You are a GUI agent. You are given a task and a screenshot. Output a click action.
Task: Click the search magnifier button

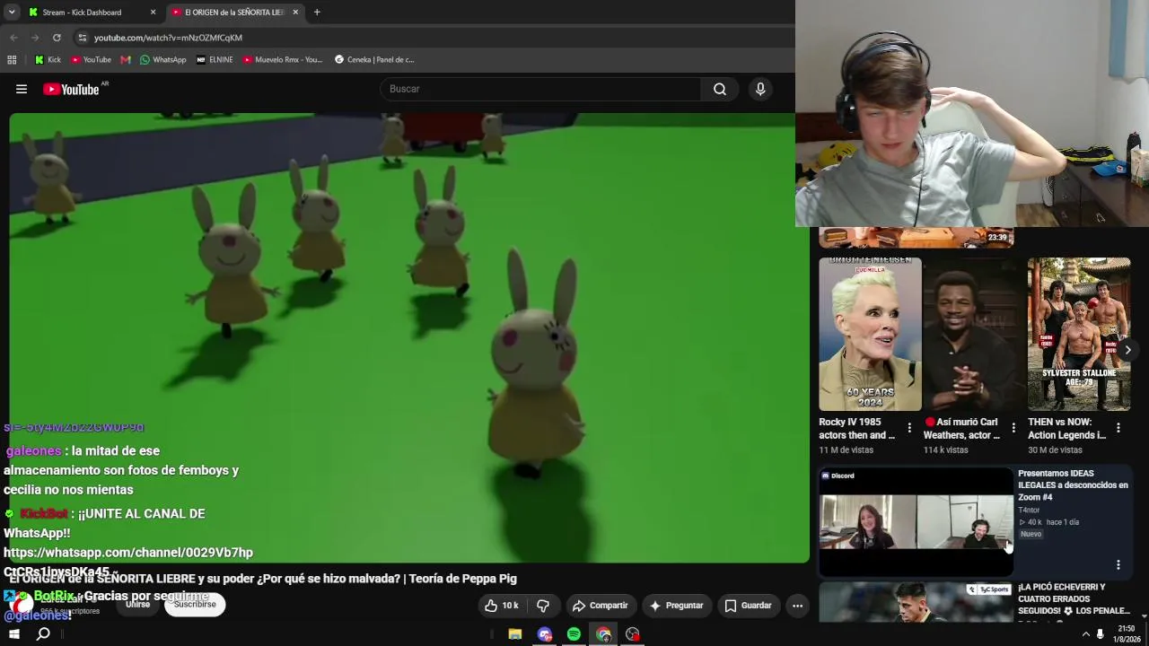720,89
